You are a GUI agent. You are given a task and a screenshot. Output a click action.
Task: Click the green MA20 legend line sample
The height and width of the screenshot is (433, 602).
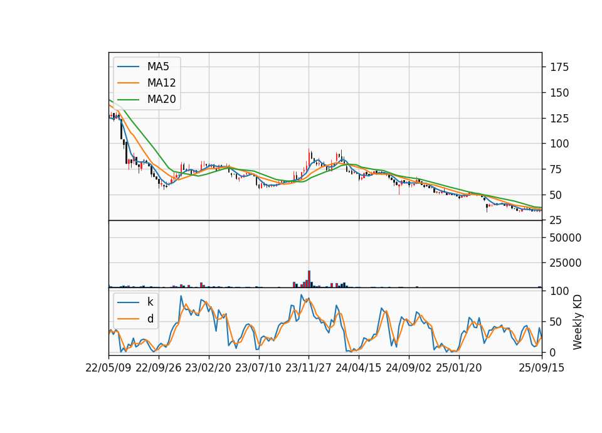tap(128, 99)
